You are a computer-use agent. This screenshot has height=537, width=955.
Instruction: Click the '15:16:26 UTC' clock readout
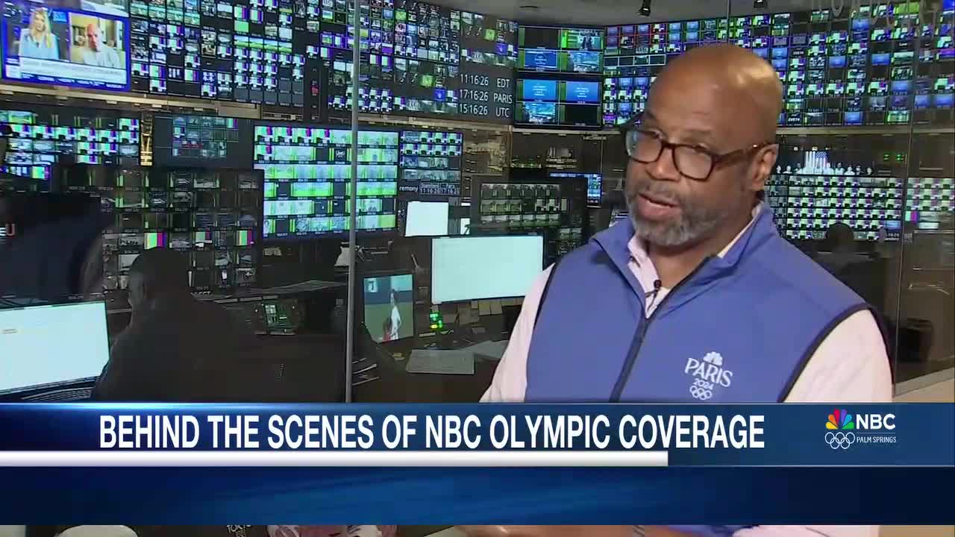(x=485, y=110)
